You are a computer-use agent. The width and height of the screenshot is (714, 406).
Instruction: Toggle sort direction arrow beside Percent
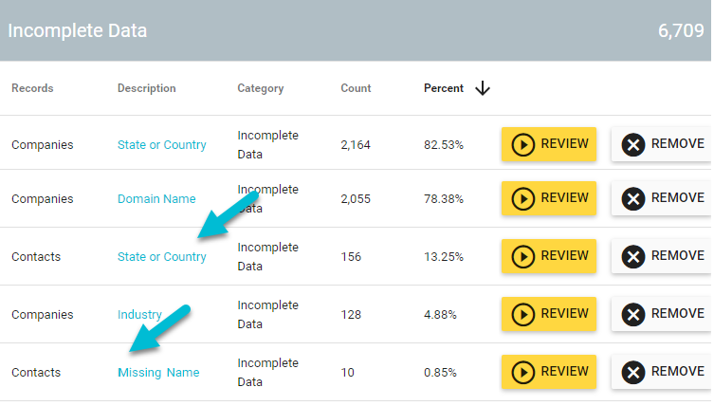[483, 88]
